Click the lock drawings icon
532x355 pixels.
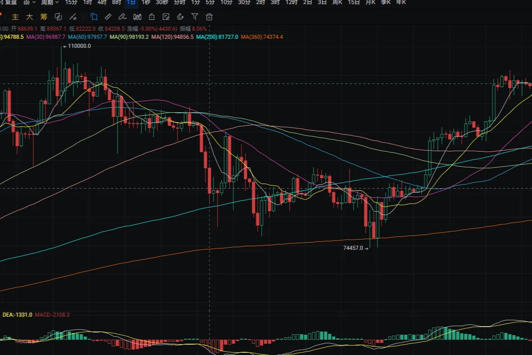(152, 17)
